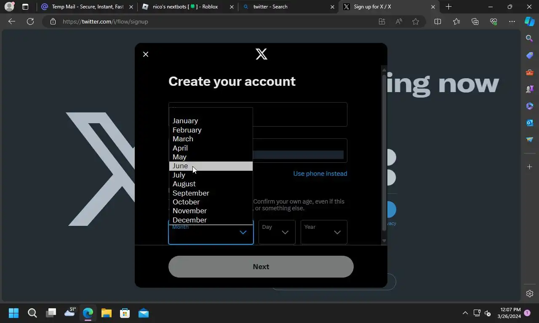Click the Next button

261,267
